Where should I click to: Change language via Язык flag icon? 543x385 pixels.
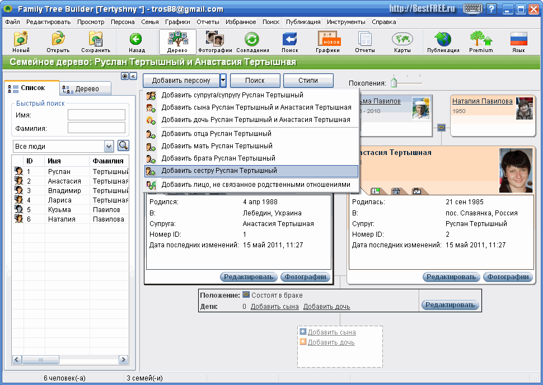(518, 41)
